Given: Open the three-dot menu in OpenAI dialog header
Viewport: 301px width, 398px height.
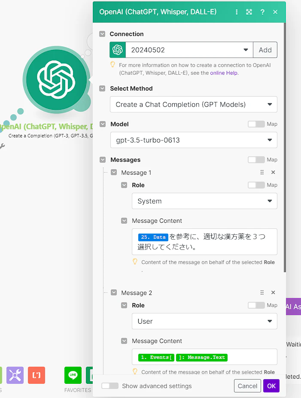Looking at the screenshot, I should pyautogui.click(x=237, y=12).
